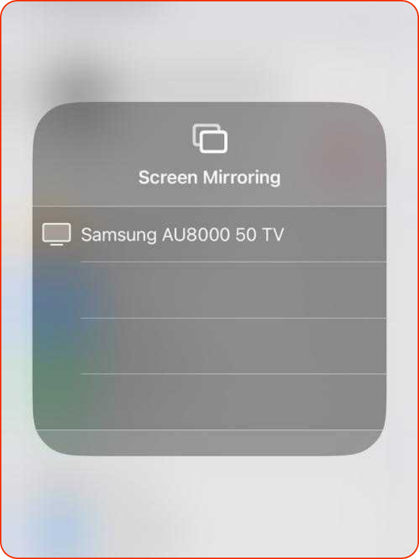
Task: Tap blurred background below the mirroring panel
Action: coord(209,506)
